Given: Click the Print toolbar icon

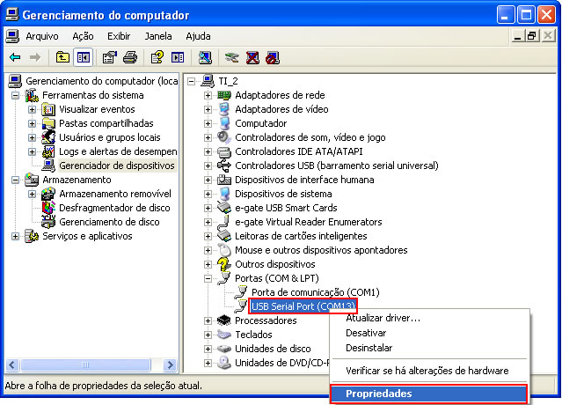Looking at the screenshot, I should click(x=130, y=57).
